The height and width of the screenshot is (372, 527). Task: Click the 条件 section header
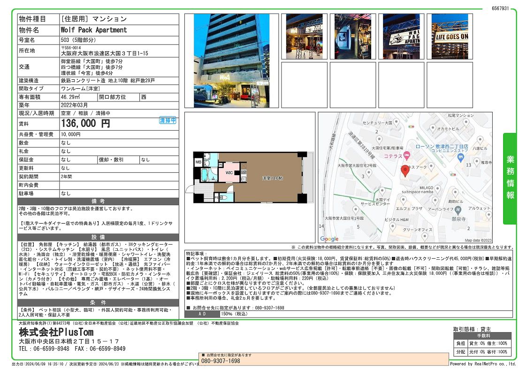(x=98, y=302)
